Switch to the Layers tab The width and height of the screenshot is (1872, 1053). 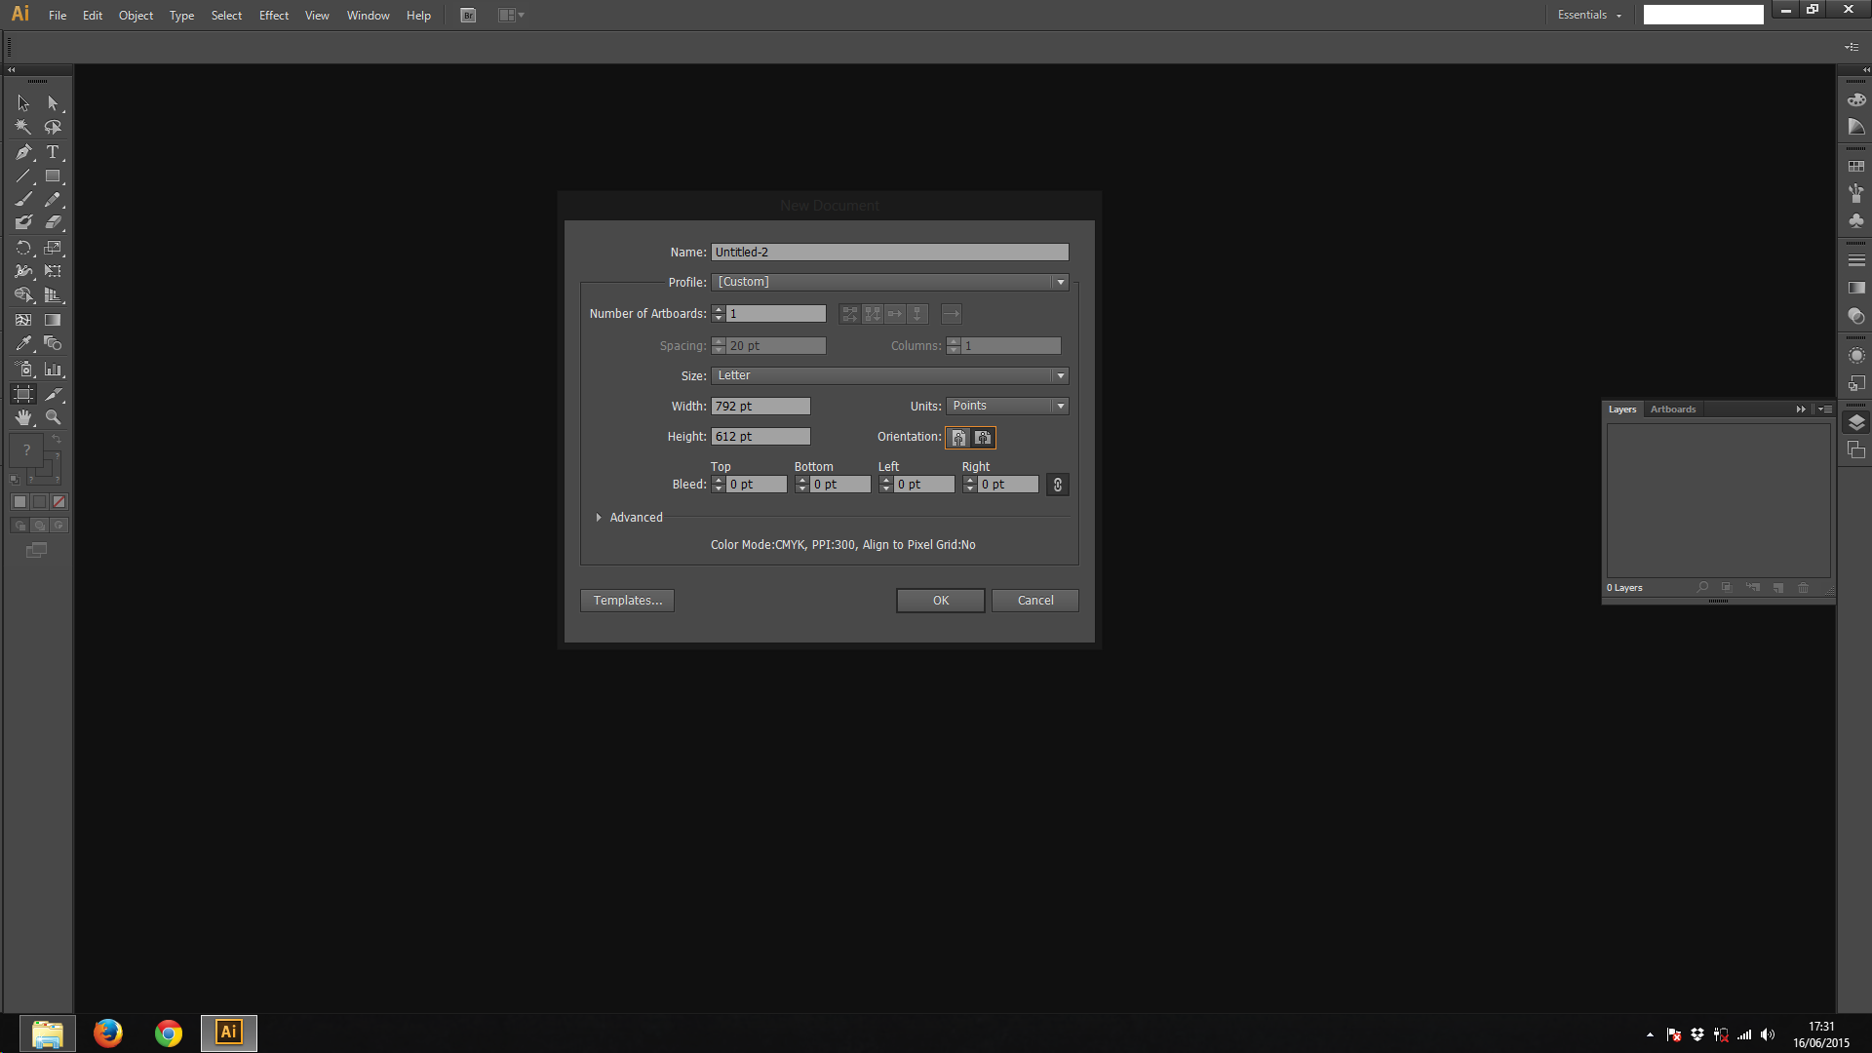[x=1622, y=409]
